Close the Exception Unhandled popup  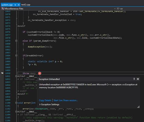(x=138, y=79)
